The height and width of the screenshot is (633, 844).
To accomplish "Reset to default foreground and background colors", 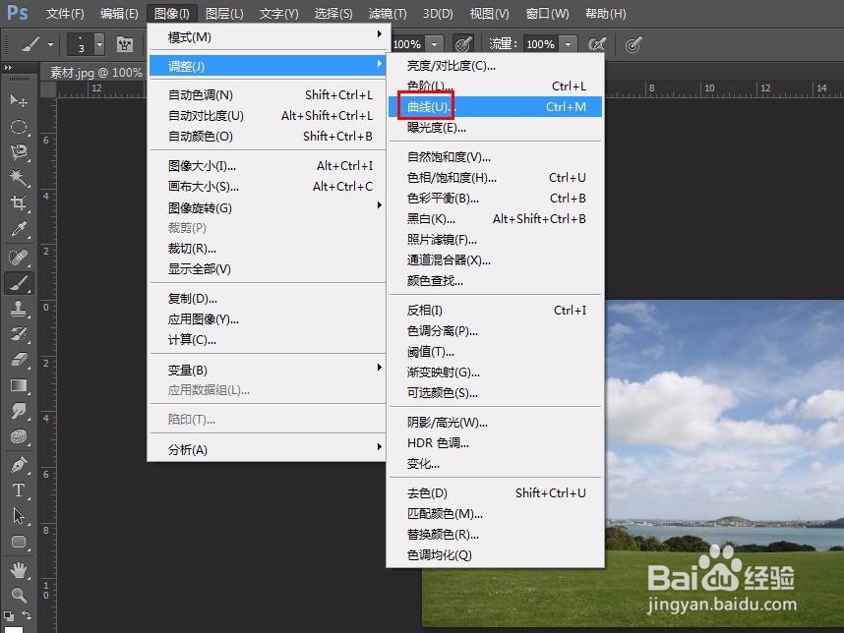I will (8, 615).
